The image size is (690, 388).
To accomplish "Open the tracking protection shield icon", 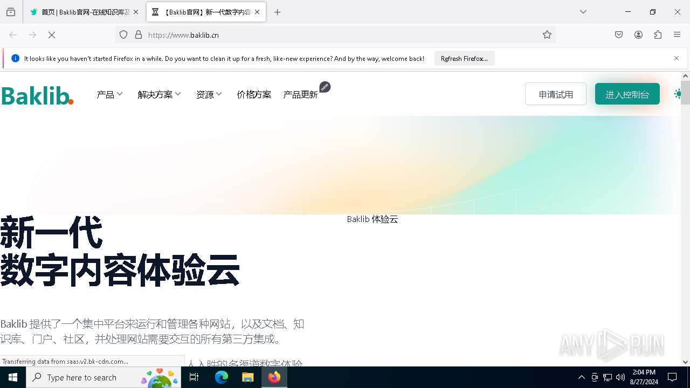I will click(x=123, y=34).
